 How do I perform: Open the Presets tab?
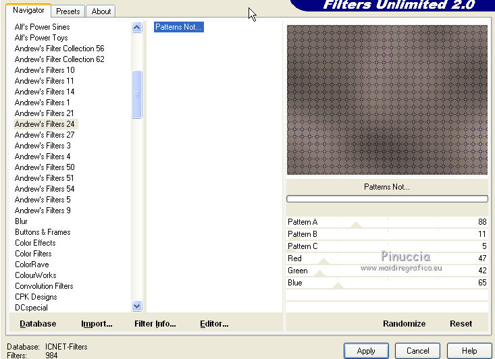pos(68,11)
